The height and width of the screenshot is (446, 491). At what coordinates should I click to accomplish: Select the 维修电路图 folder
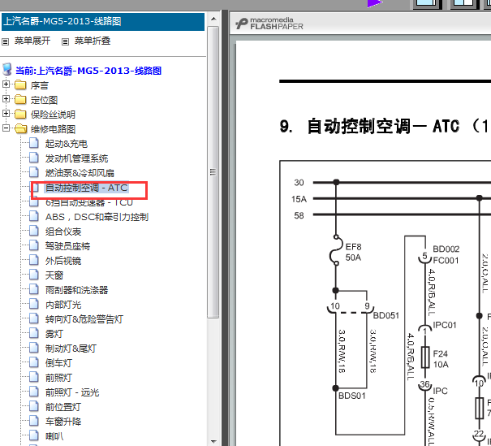(53, 129)
